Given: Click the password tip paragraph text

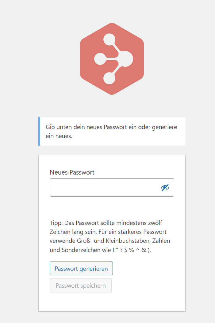Looking at the screenshot, I should 110,236.
